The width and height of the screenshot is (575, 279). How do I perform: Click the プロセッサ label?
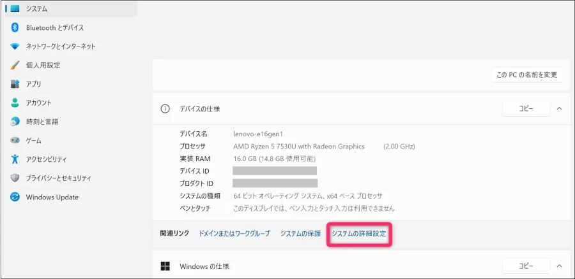tap(192, 147)
